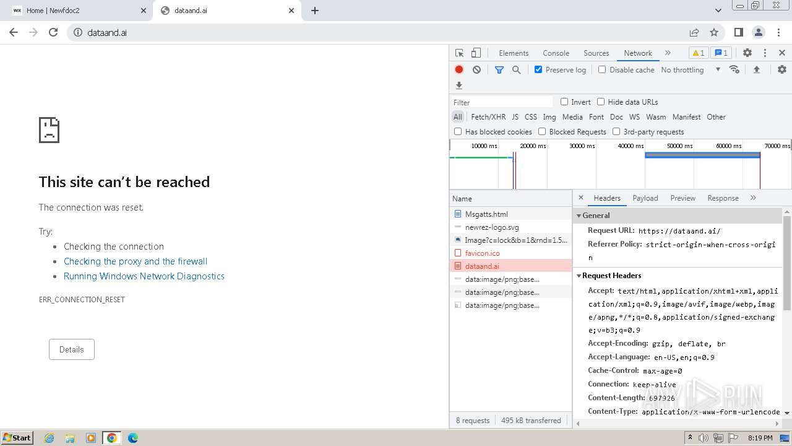Screen dimensions: 792x446
Task: Click Details button on error page
Action: pos(72,349)
